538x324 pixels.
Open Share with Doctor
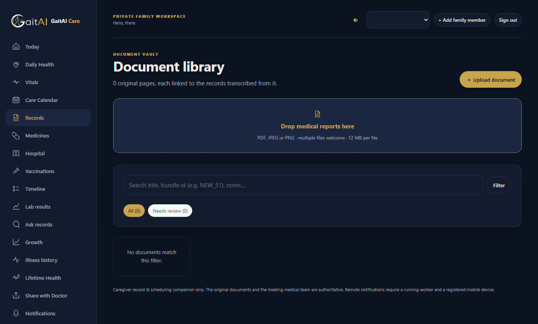[48, 296]
